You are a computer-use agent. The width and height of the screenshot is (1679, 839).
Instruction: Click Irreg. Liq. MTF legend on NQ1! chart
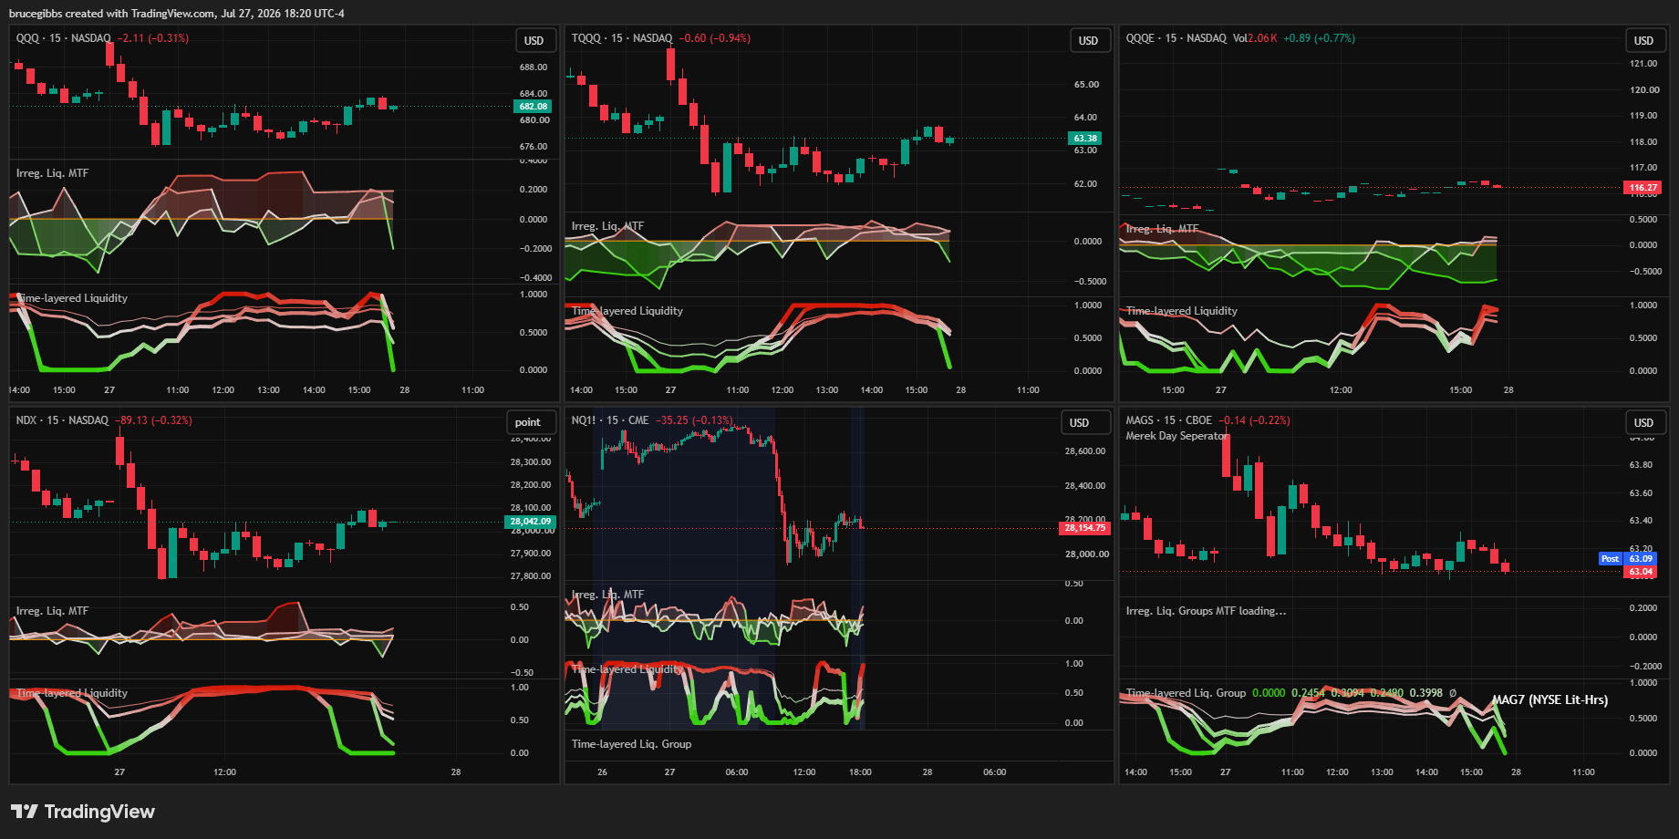(607, 595)
